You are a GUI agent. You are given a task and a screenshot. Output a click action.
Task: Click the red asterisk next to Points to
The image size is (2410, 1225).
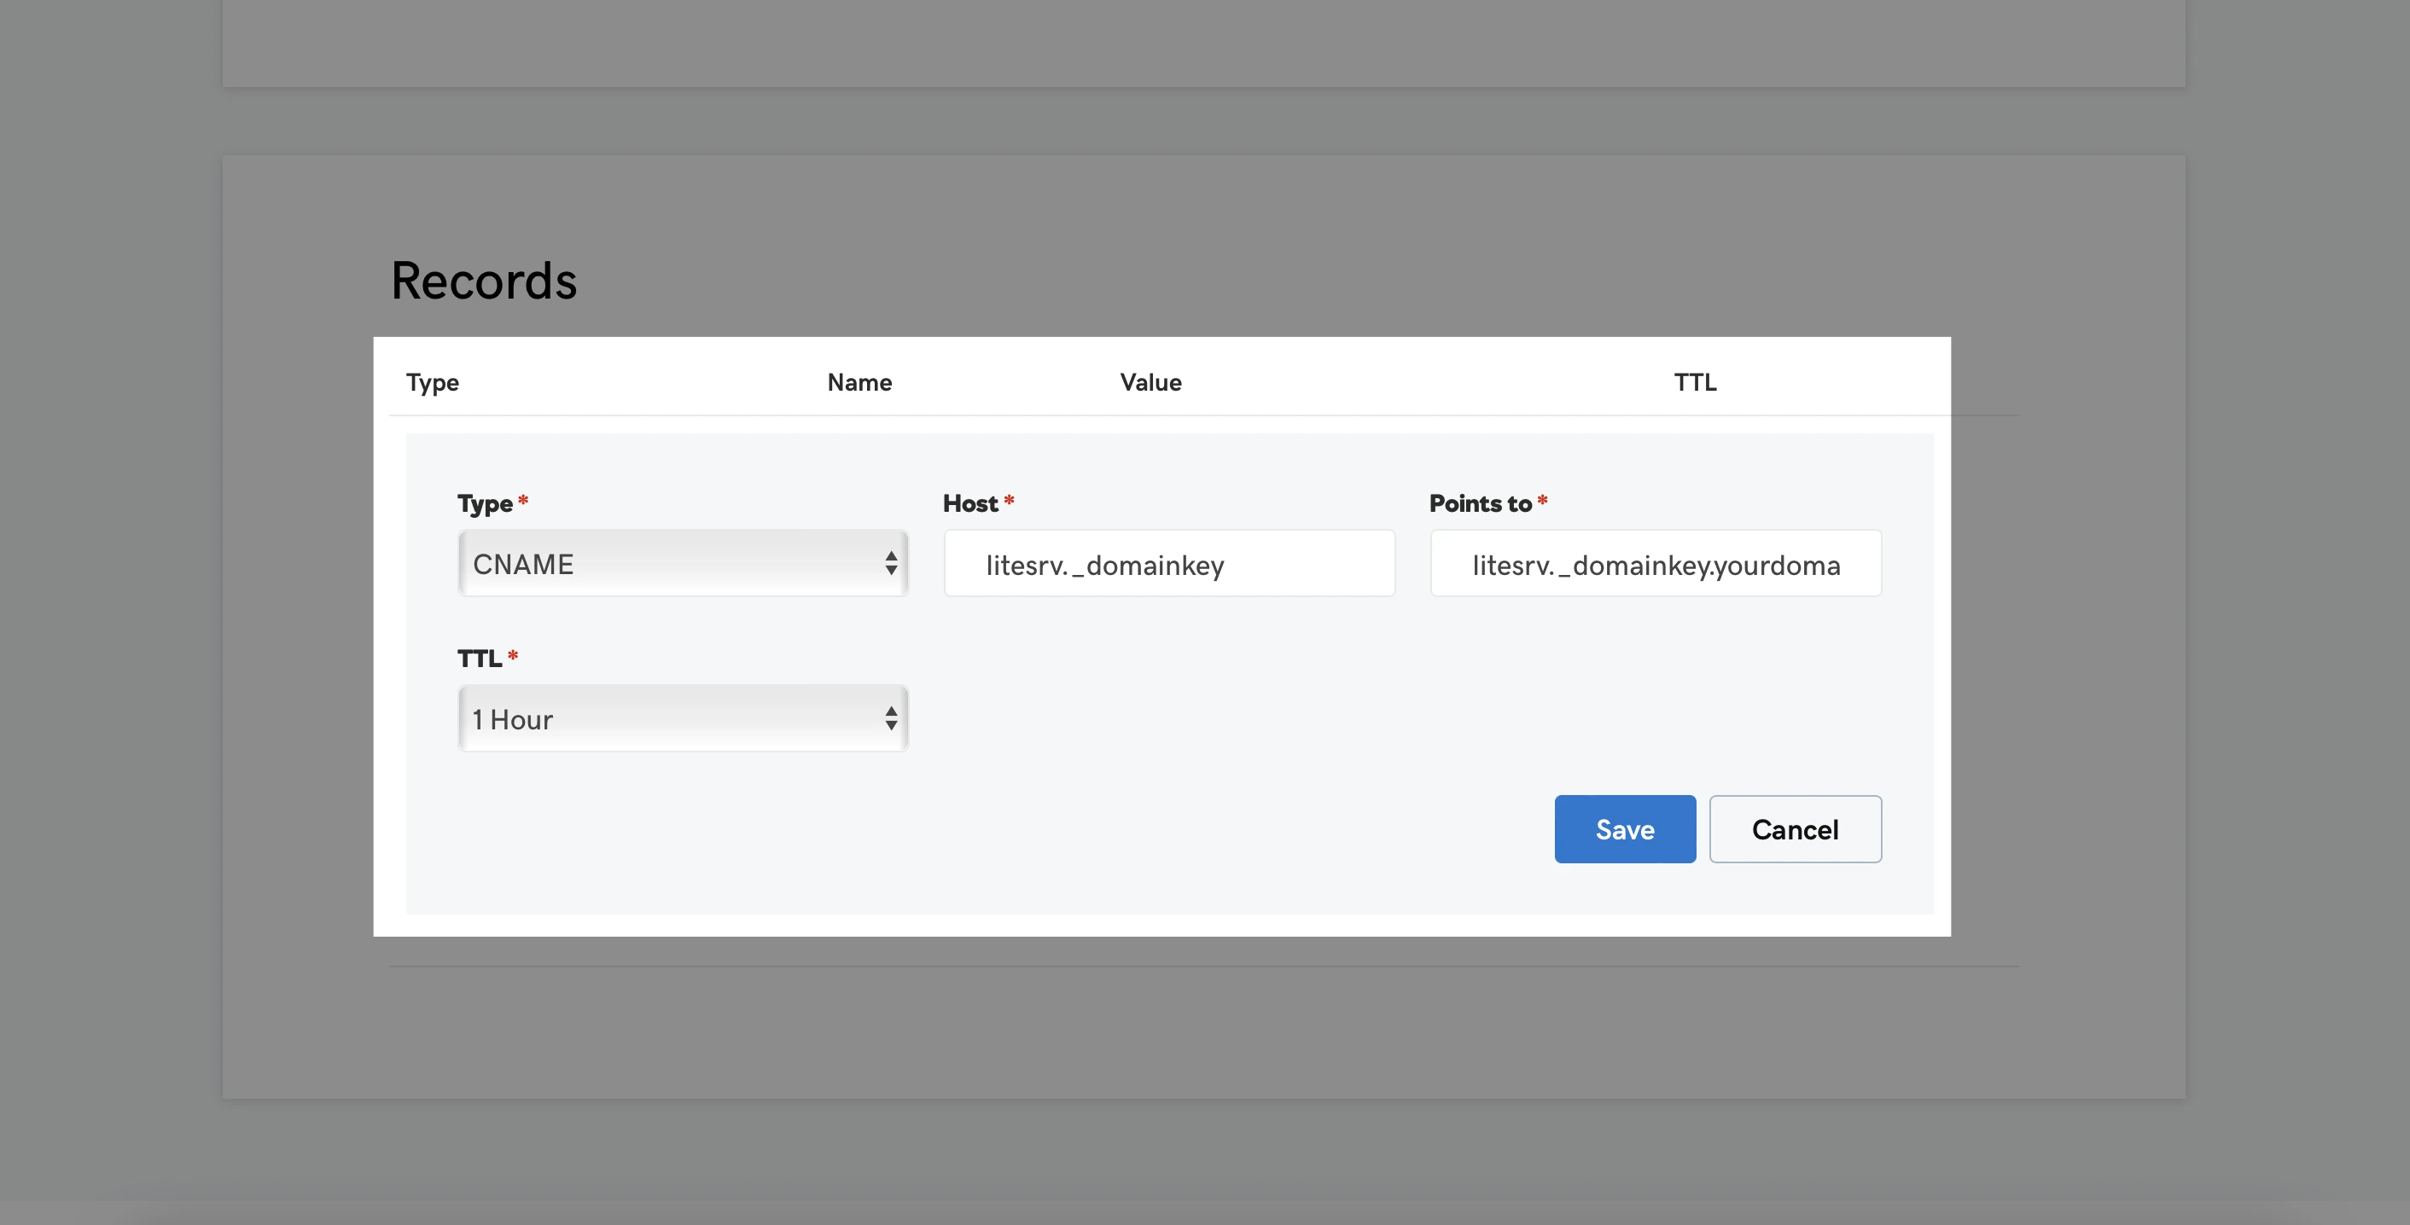point(1542,502)
